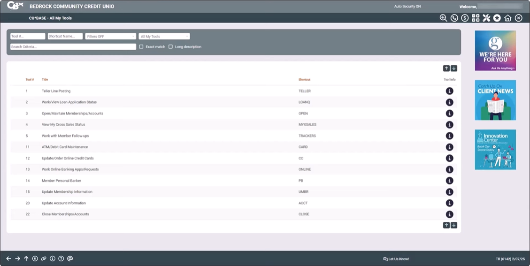530x266 pixels.
Task: Click the page up arrow below the list
Action: (x=446, y=225)
